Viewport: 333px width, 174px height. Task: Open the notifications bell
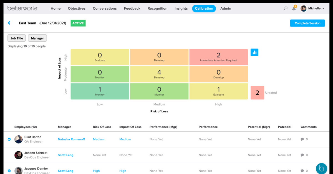[294, 9]
